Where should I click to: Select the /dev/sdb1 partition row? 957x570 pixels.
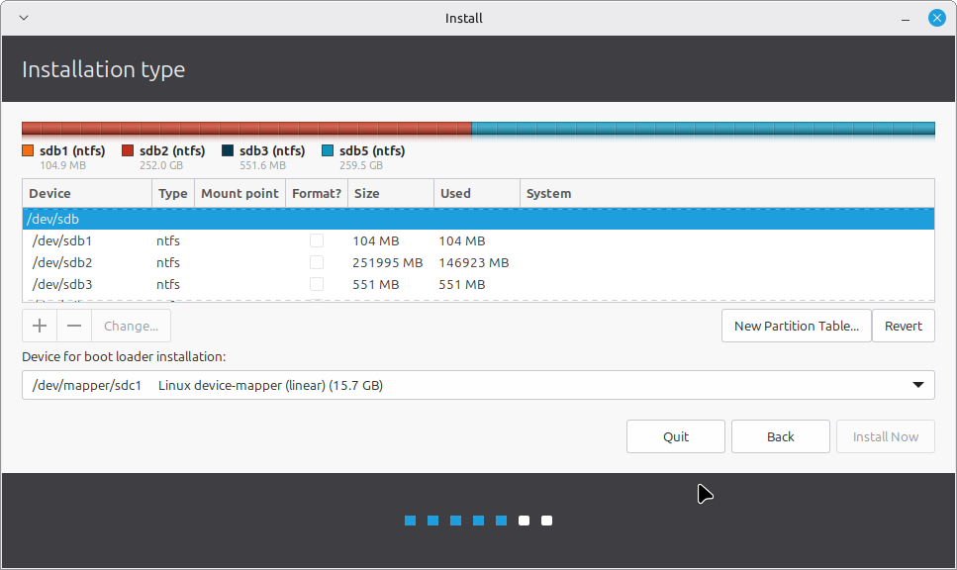pyautogui.click(x=479, y=240)
